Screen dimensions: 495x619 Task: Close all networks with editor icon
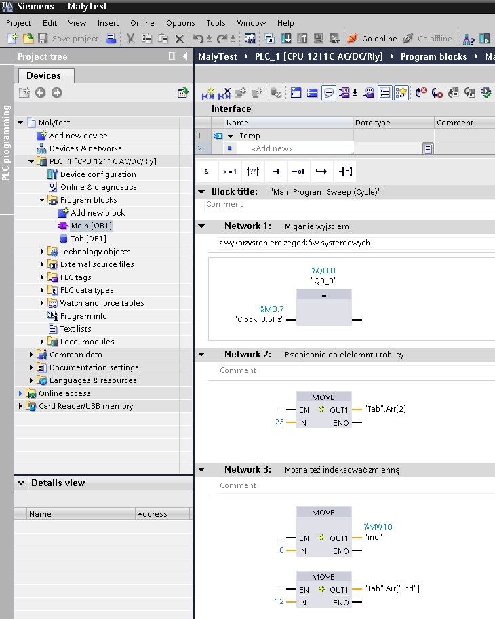tap(312, 93)
